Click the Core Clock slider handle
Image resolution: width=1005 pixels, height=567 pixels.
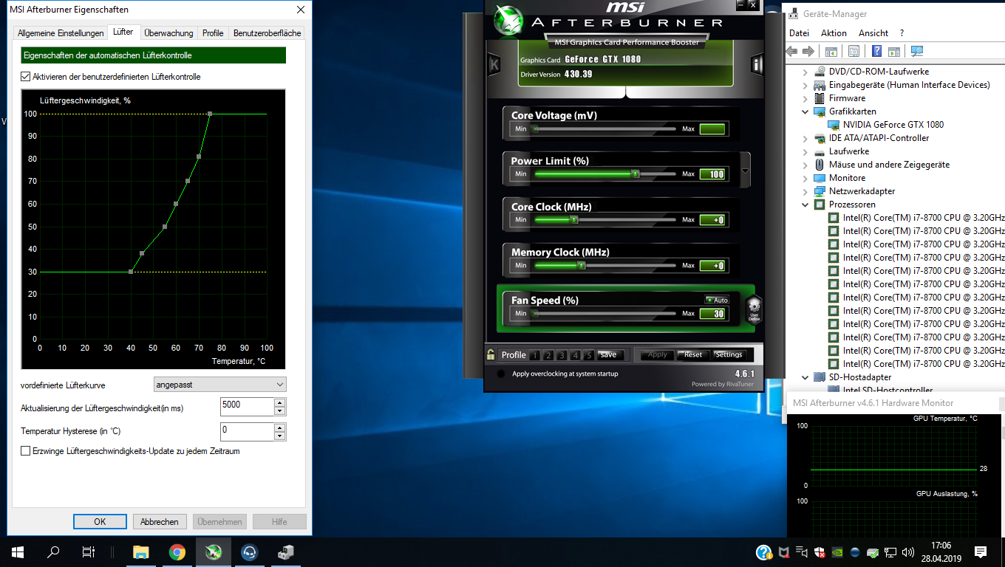pos(575,220)
